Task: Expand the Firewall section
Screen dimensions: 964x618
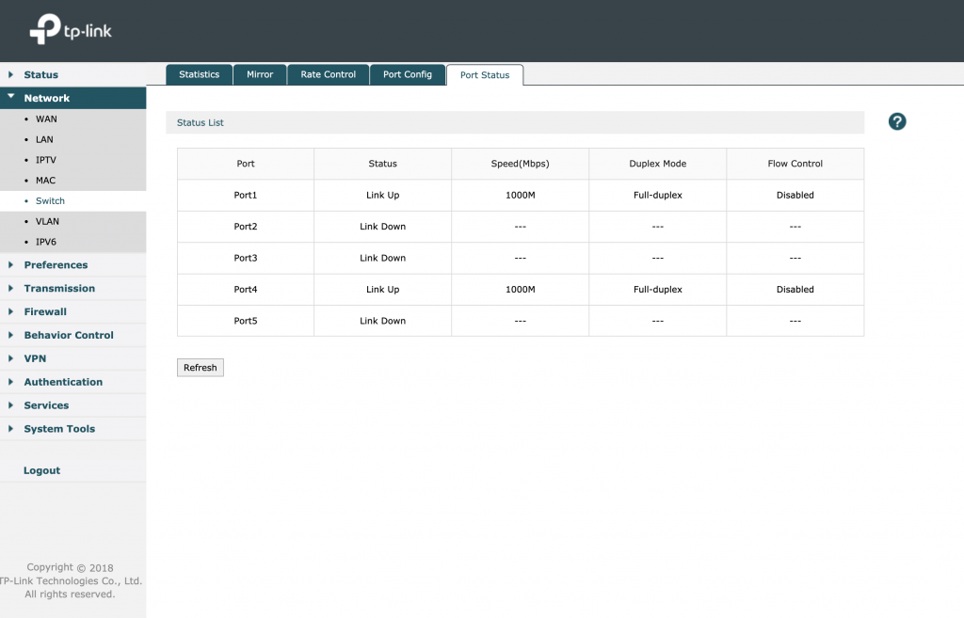Action: click(45, 311)
